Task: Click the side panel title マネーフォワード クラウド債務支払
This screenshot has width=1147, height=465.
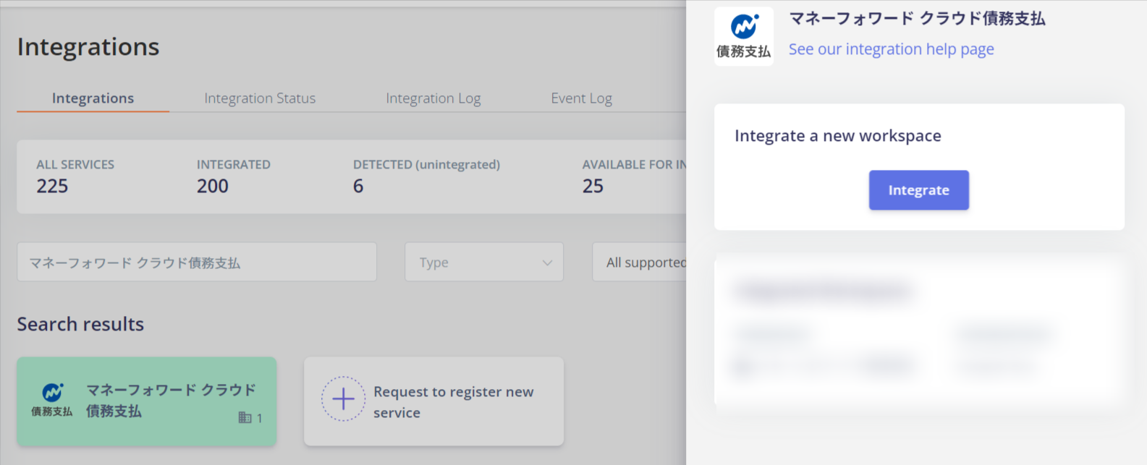Action: pyautogui.click(x=917, y=19)
